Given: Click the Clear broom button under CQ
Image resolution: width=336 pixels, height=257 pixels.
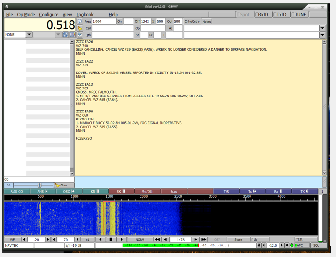Looking at the screenshot, I should click(x=64, y=185).
